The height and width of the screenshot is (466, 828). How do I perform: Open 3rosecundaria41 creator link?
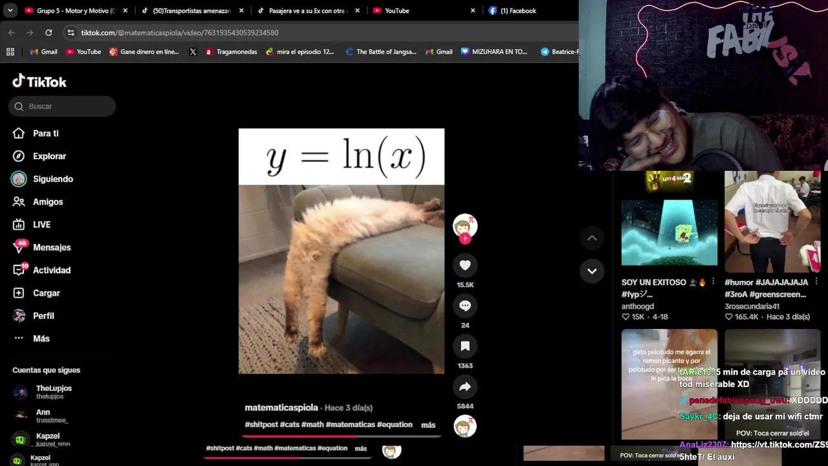click(752, 306)
